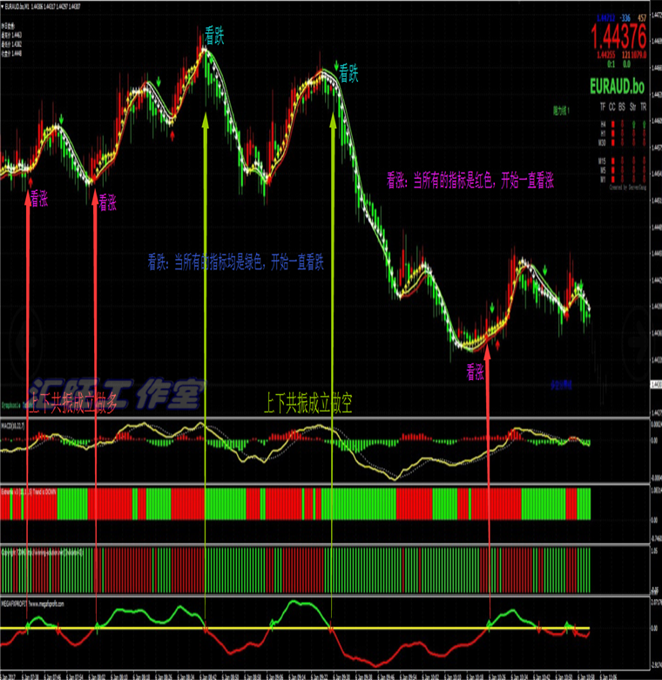The image size is (662, 680).
Task: Click the -336 value in dashboard
Action: pyautogui.click(x=625, y=18)
